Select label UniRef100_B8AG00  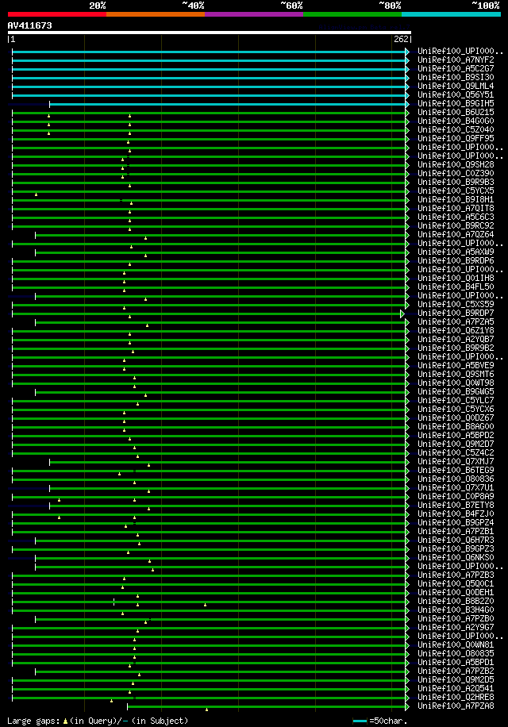[x=456, y=426]
